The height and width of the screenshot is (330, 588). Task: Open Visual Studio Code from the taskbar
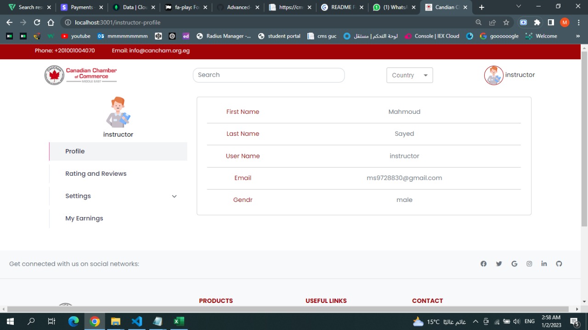[137, 321]
